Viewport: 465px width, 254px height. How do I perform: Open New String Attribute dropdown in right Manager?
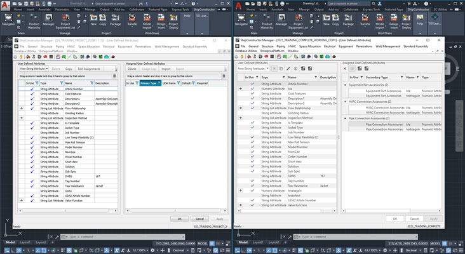click(268, 69)
